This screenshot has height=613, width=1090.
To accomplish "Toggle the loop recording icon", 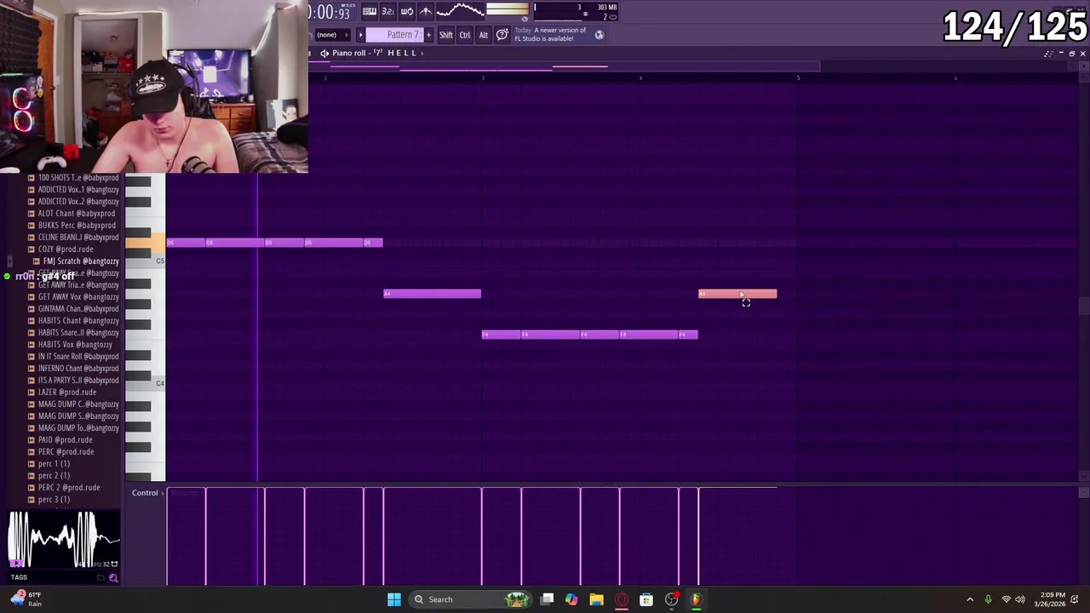I will pos(407,11).
